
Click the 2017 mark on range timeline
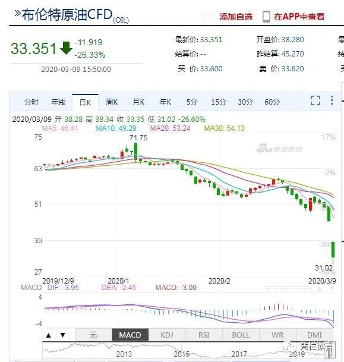239,354
